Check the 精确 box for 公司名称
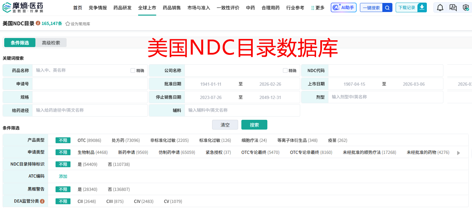Image resolution: width=472 pixels, height=212 pixels. 285,70
